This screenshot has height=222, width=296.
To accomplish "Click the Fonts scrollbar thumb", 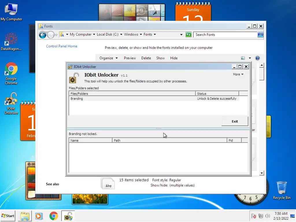I will (x=261, y=74).
